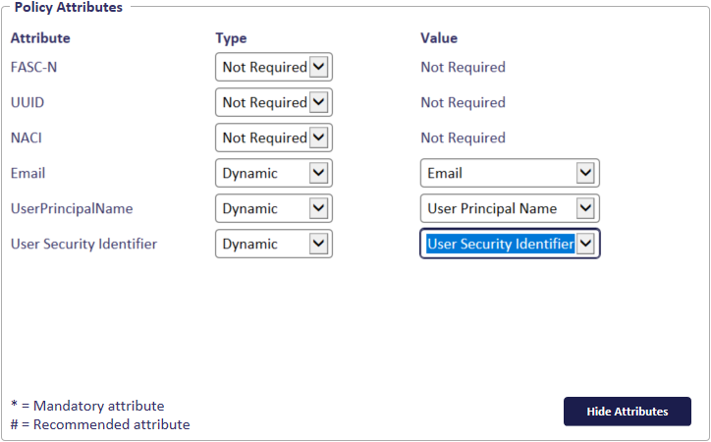Click the User Security Identifier attribute label

(x=83, y=244)
